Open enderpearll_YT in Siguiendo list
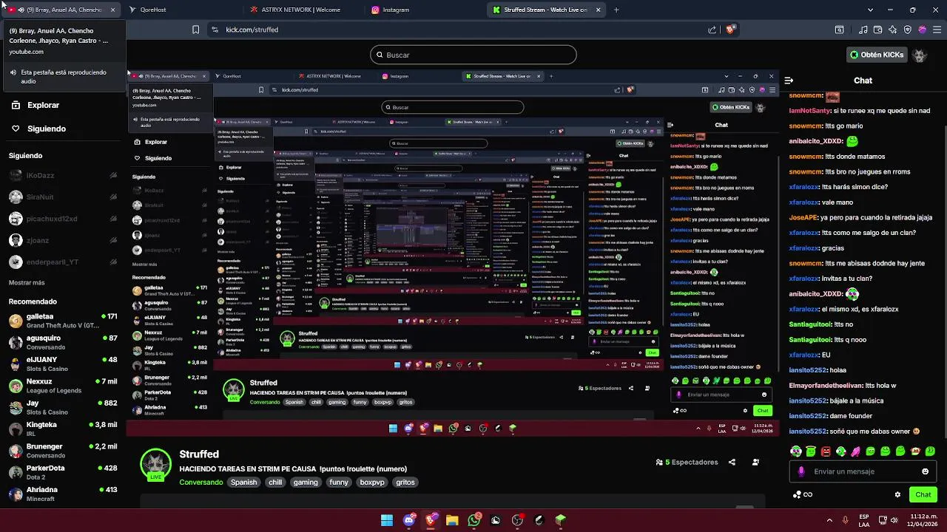This screenshot has width=947, height=532. click(x=63, y=262)
